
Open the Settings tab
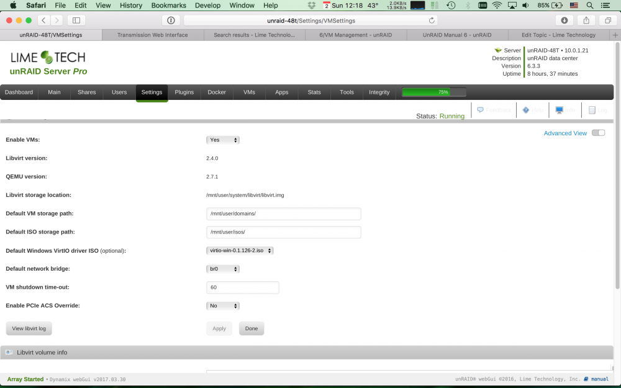pos(152,92)
